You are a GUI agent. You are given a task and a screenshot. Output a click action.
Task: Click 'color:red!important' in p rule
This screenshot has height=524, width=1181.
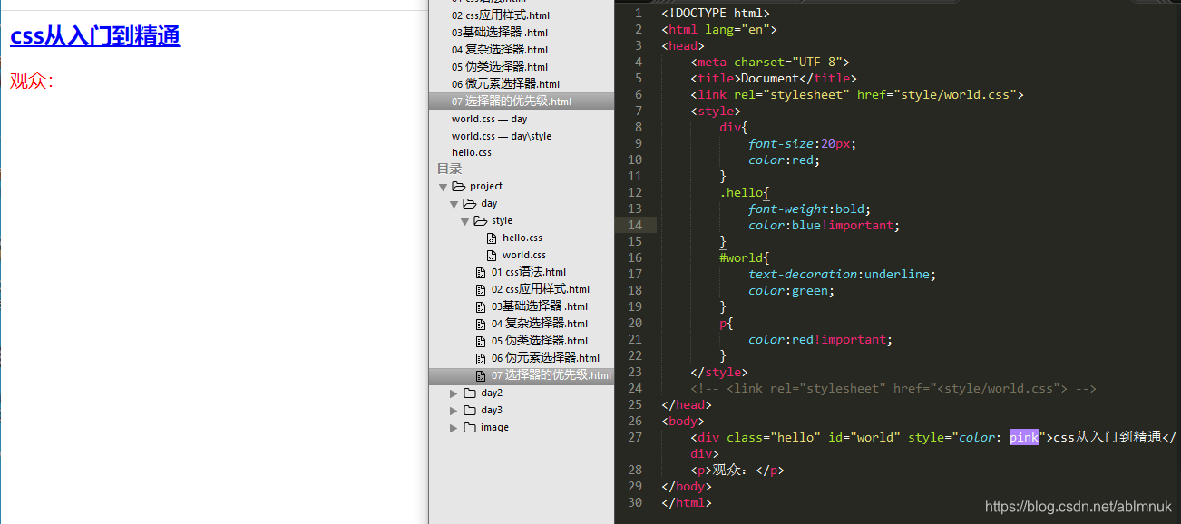817,339
